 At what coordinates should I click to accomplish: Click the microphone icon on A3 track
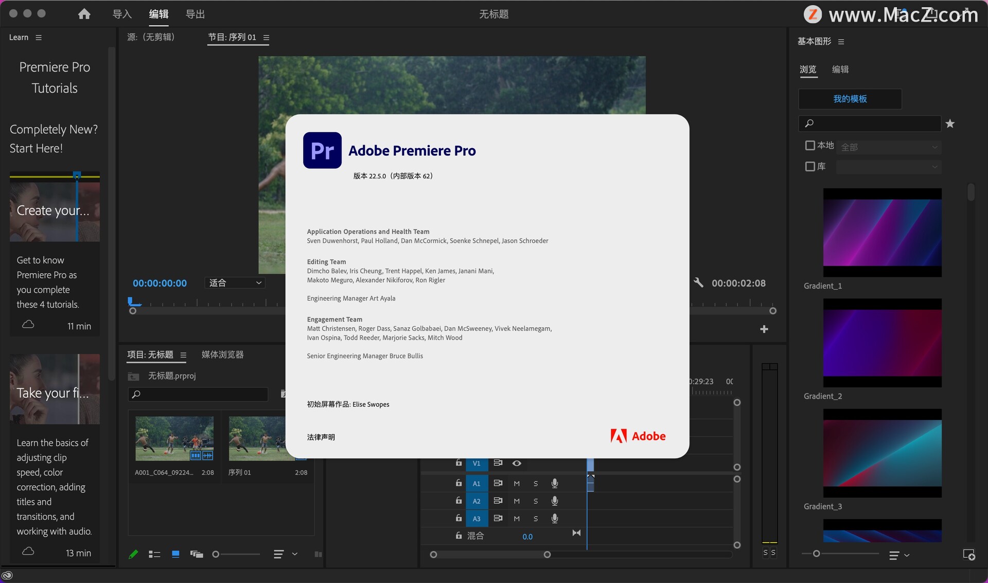tap(555, 517)
